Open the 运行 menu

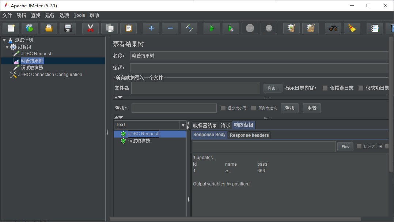(50, 15)
